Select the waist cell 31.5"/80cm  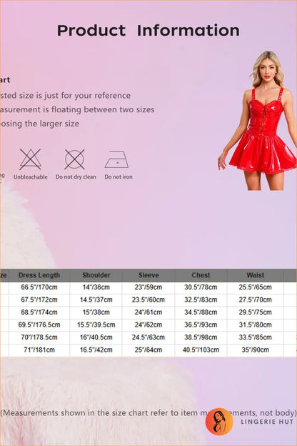[255, 324]
